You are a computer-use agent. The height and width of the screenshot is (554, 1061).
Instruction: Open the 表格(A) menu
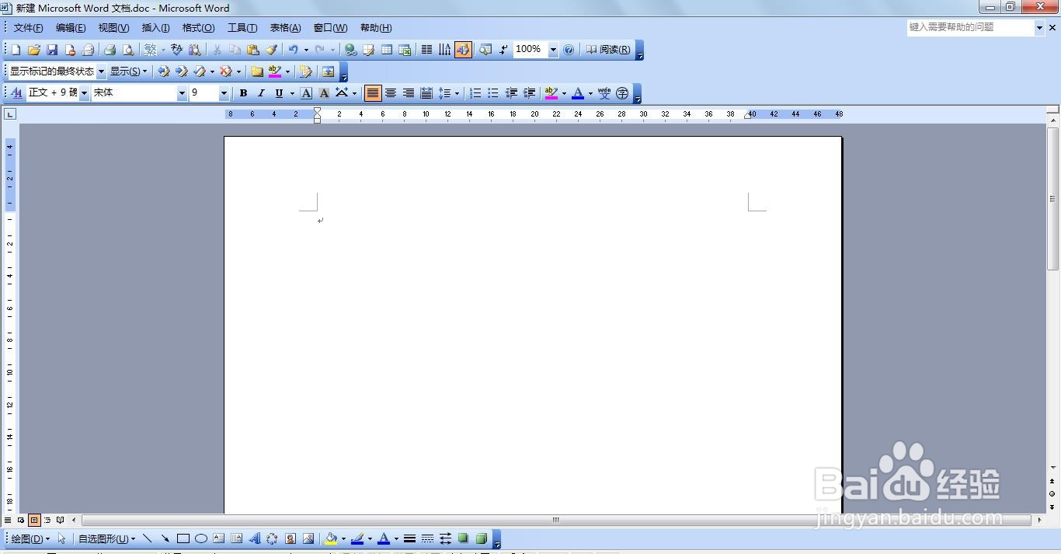(x=285, y=28)
